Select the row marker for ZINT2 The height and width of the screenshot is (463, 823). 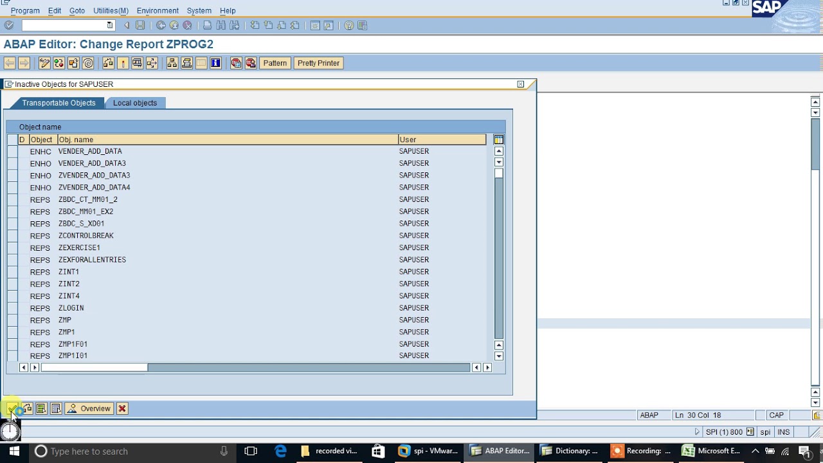(x=12, y=284)
